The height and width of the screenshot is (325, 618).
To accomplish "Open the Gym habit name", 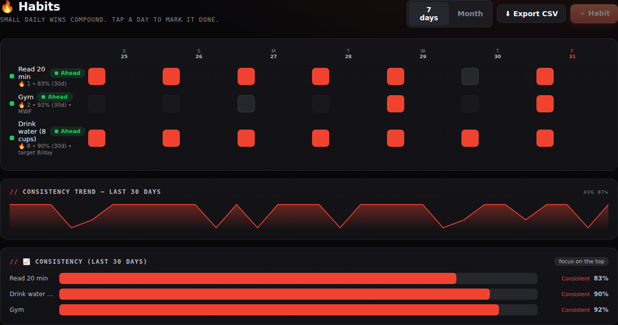I will (26, 97).
